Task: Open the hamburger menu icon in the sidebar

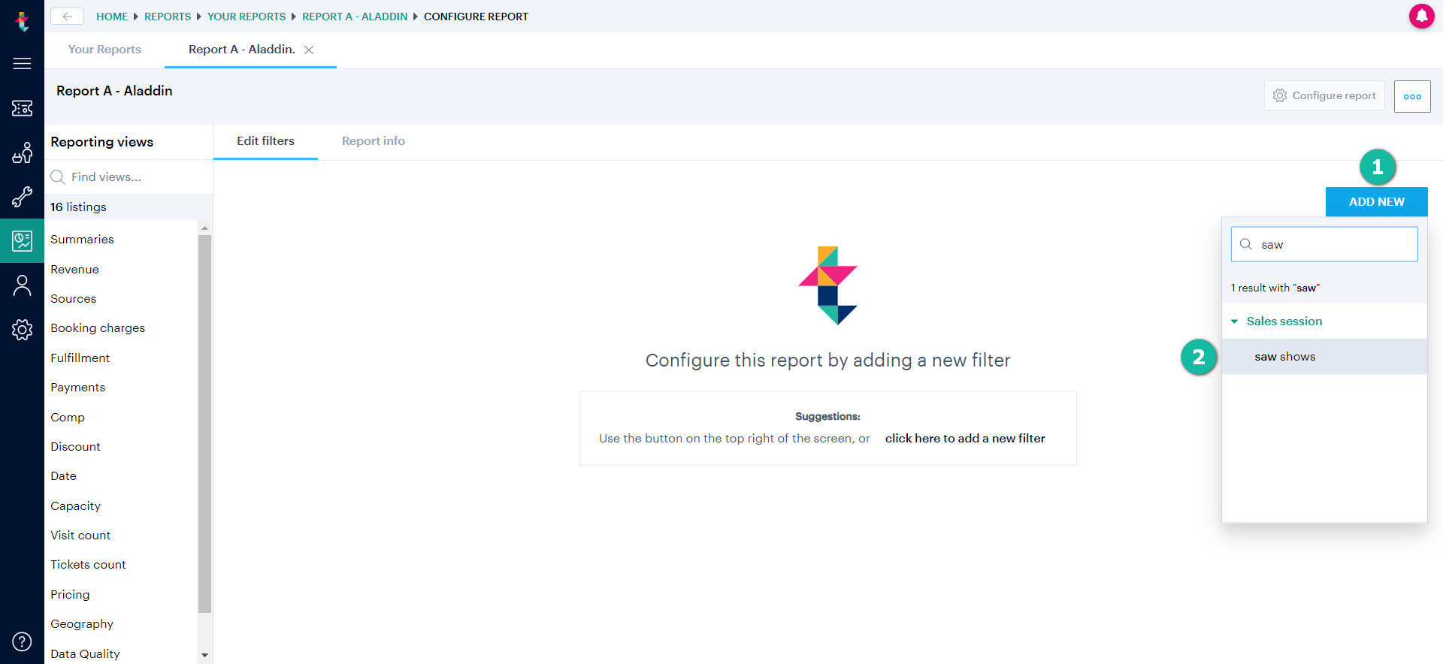Action: [22, 64]
